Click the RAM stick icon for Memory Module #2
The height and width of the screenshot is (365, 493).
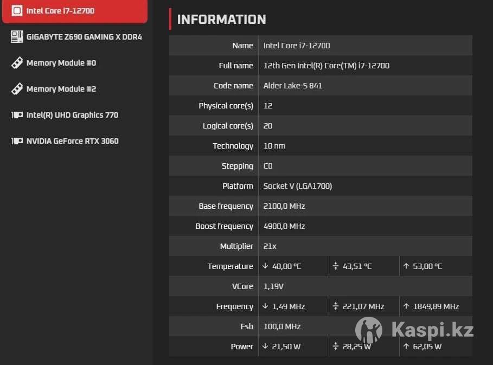click(x=17, y=89)
